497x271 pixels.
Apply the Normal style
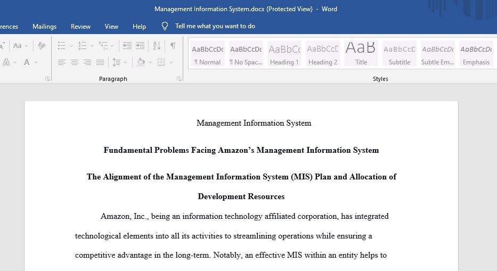208,53
